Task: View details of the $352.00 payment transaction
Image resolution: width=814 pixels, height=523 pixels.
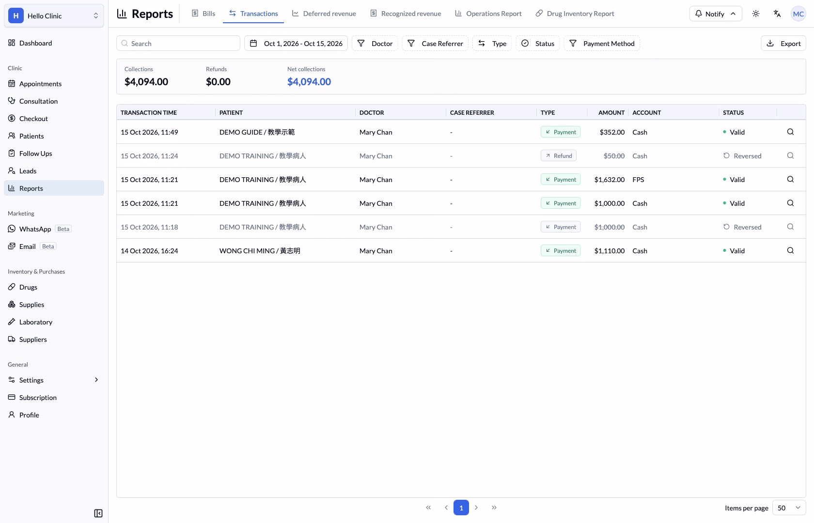Action: (x=790, y=132)
